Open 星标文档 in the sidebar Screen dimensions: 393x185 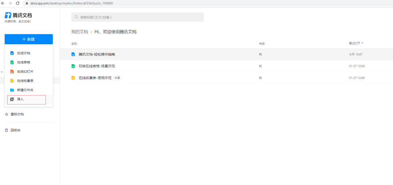(17, 114)
